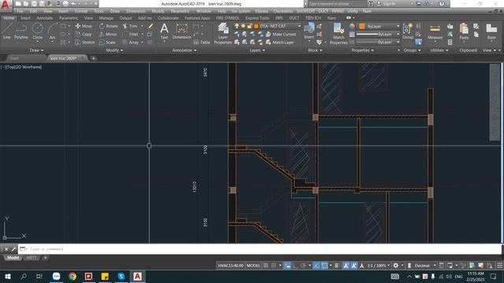Viewport: 504px width, 283px height.
Task: Open the ByLayer lineweight dropdown
Action: click(x=378, y=34)
